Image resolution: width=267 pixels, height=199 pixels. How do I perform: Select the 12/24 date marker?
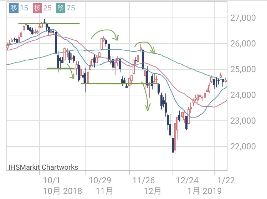point(188,180)
